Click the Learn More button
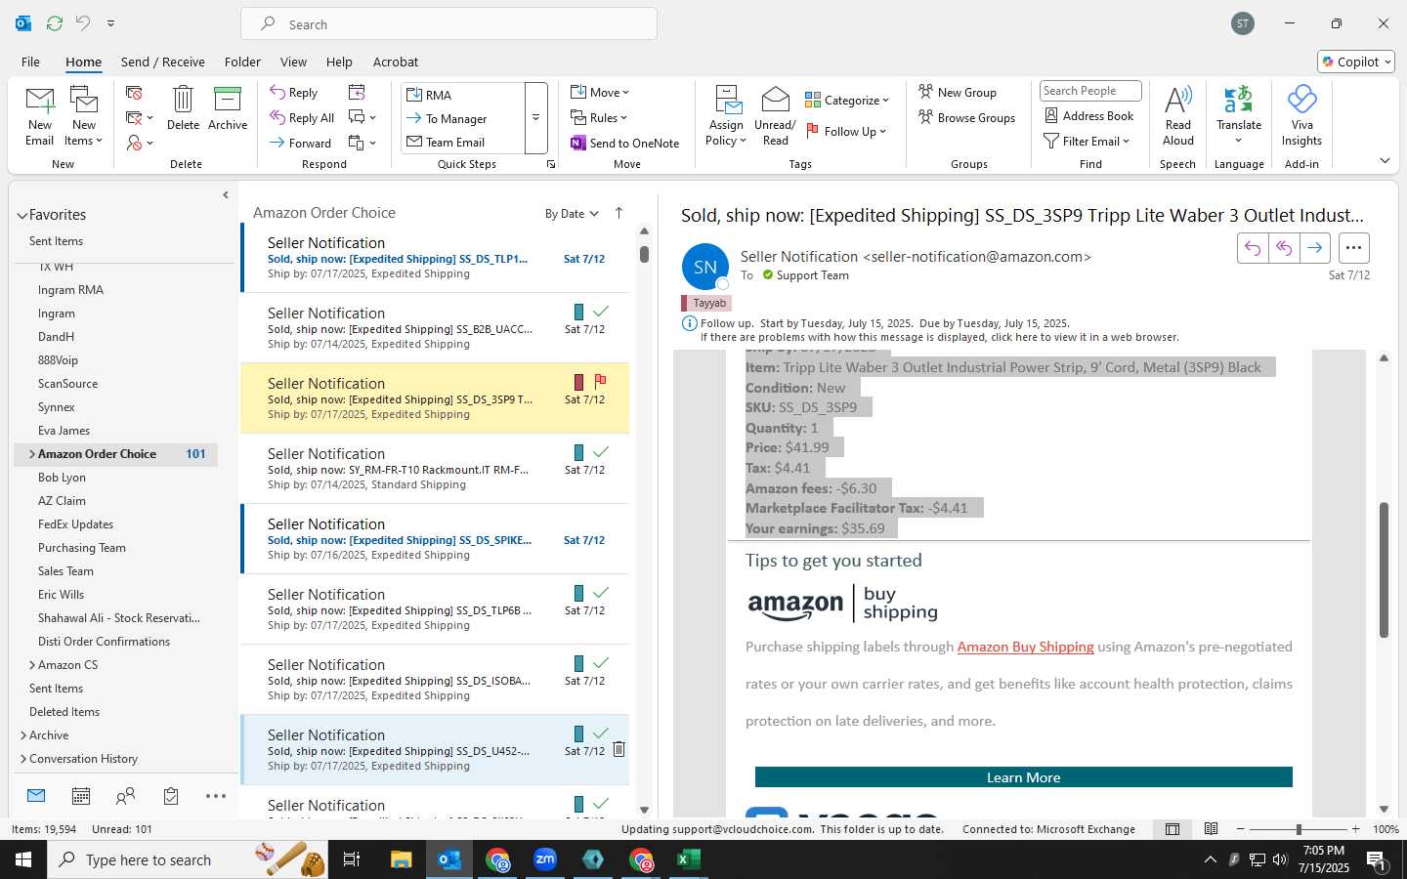This screenshot has width=1407, height=879. point(1023,777)
